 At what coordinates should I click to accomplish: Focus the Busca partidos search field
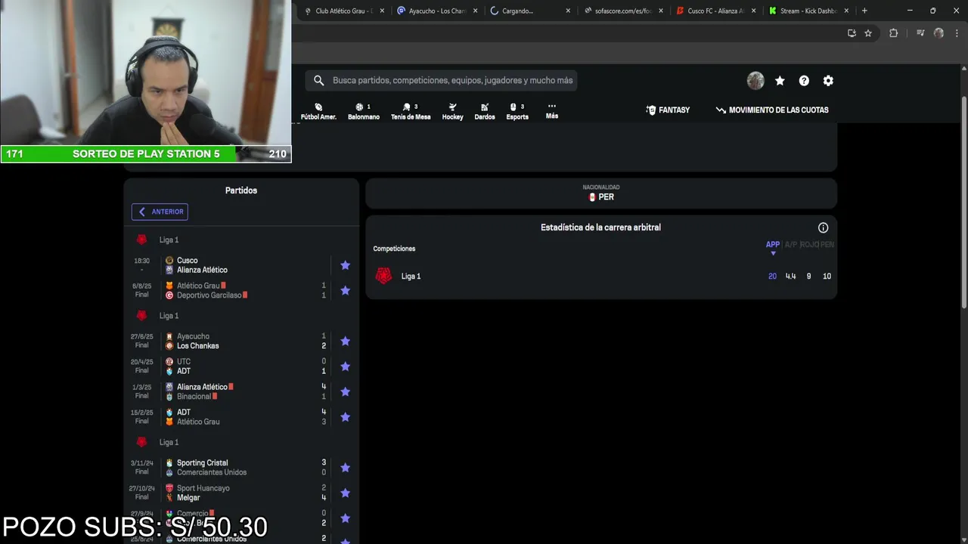[442, 80]
